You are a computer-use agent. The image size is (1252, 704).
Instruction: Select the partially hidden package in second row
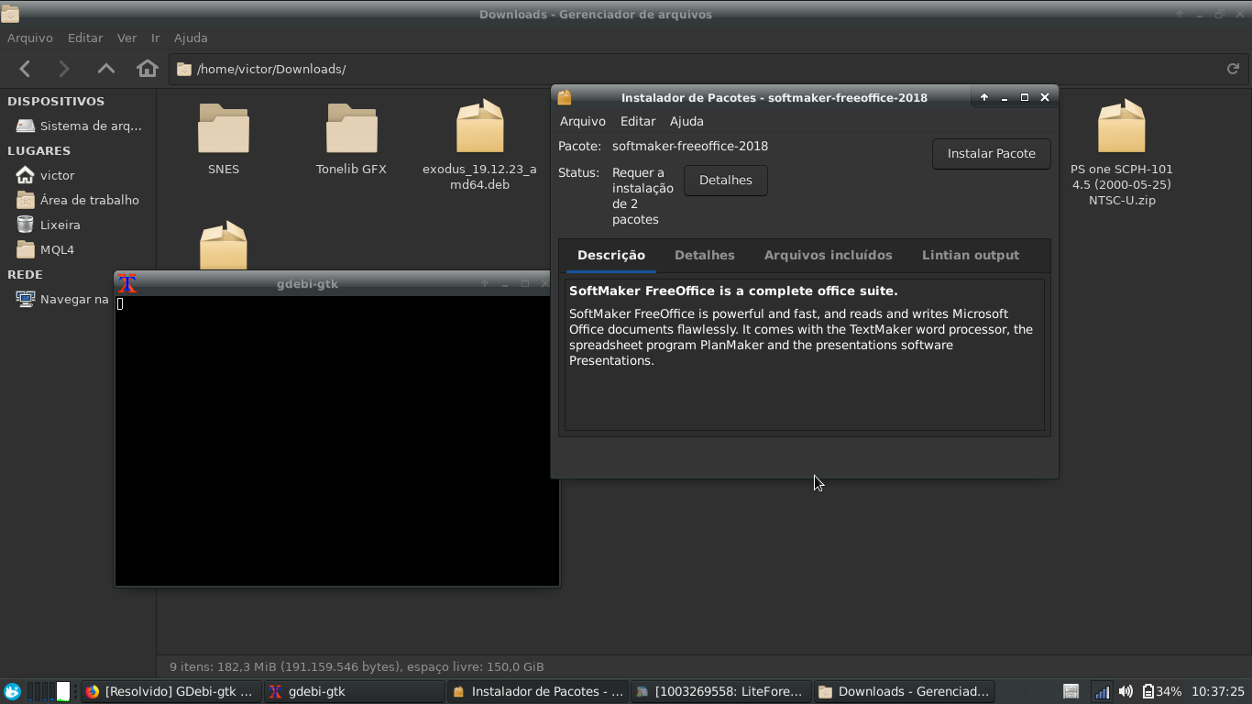pos(224,245)
